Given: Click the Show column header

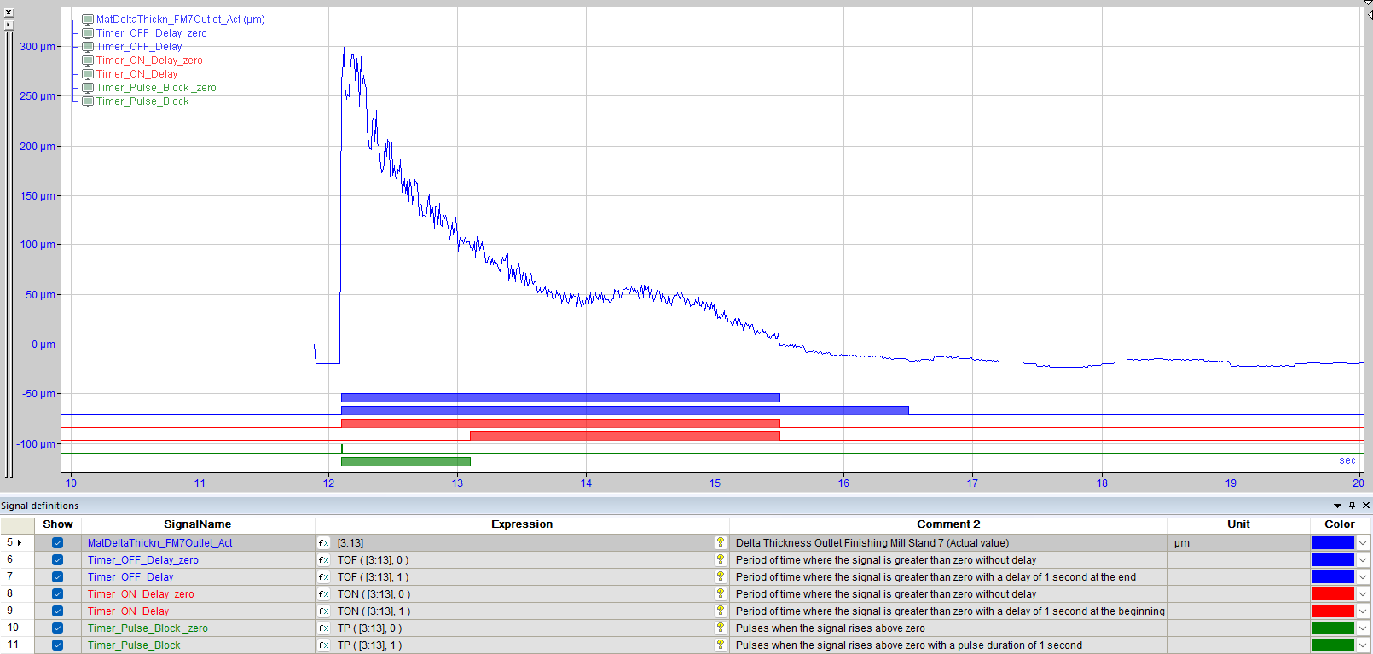Looking at the screenshot, I should click(58, 524).
